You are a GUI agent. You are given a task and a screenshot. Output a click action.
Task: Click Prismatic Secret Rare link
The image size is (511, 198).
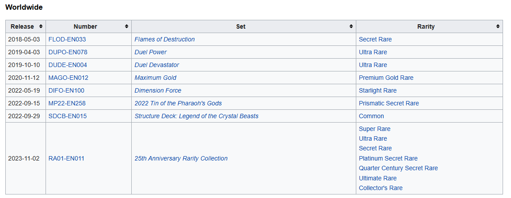389,103
